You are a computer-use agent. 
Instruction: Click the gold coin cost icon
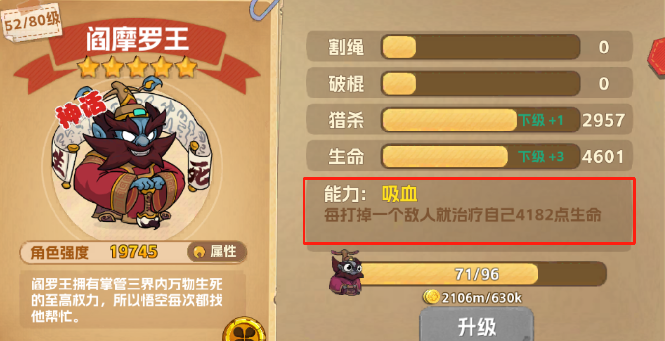click(x=432, y=297)
